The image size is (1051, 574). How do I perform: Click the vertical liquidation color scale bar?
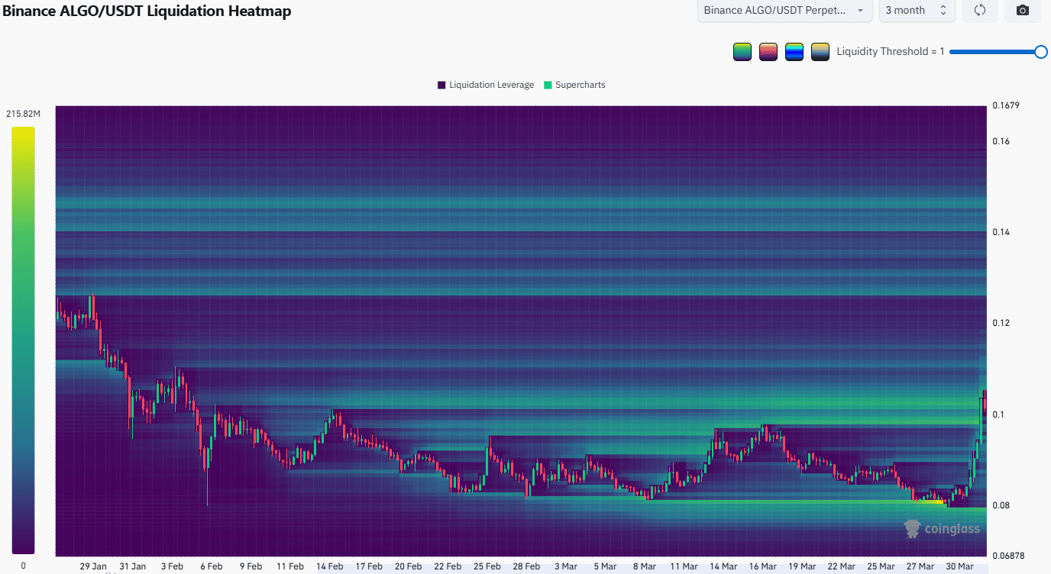pyautogui.click(x=23, y=340)
